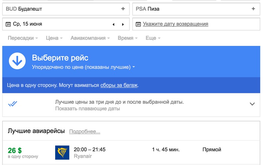The width and height of the screenshot is (266, 165).
Task: Open the Подробнее... link
Action: (85, 131)
